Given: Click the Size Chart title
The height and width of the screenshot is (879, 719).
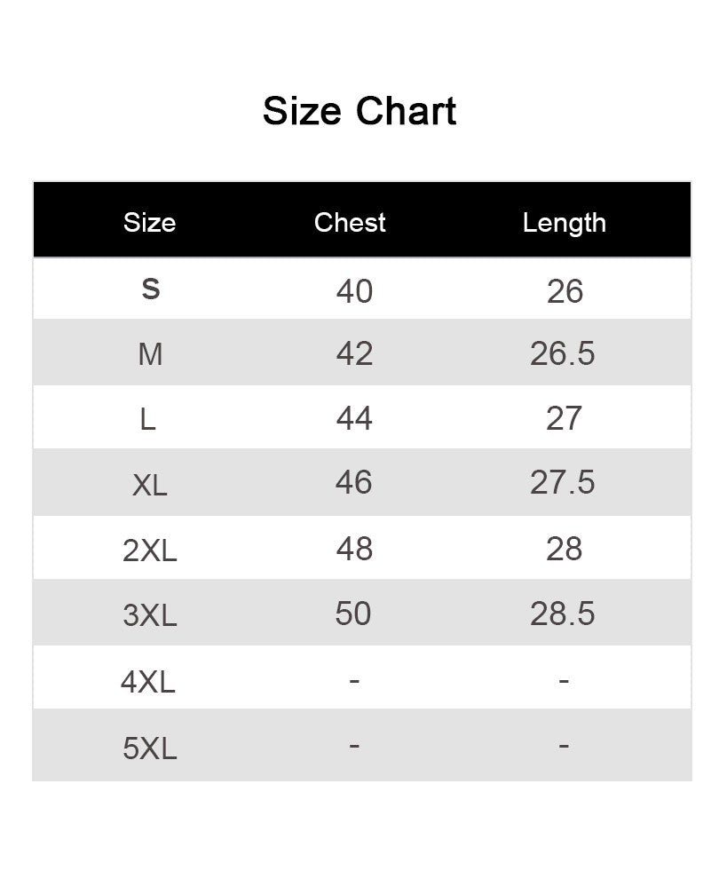Looking at the screenshot, I should click(359, 110).
